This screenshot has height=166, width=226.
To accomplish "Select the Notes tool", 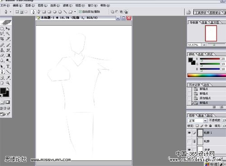I will pyautogui.click(x=2, y=78).
